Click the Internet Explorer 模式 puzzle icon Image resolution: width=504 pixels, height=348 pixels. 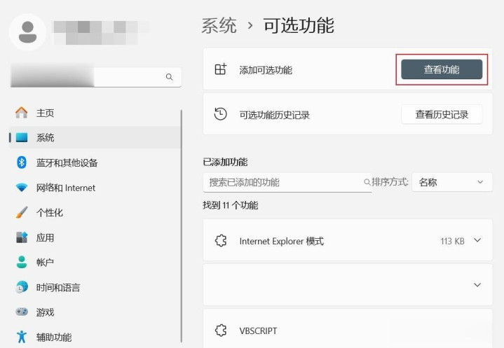(x=221, y=240)
